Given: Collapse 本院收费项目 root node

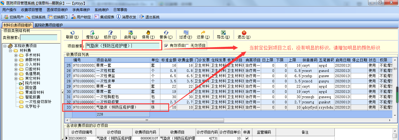Looking at the screenshot, I should (x=5, y=46).
